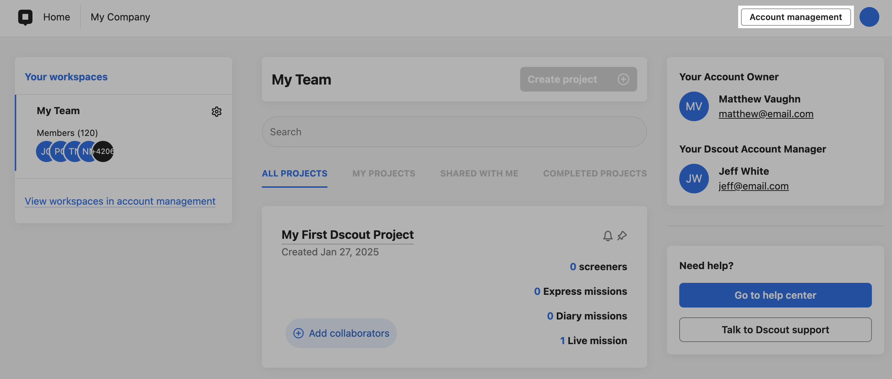Click the MV account owner avatar

click(694, 106)
